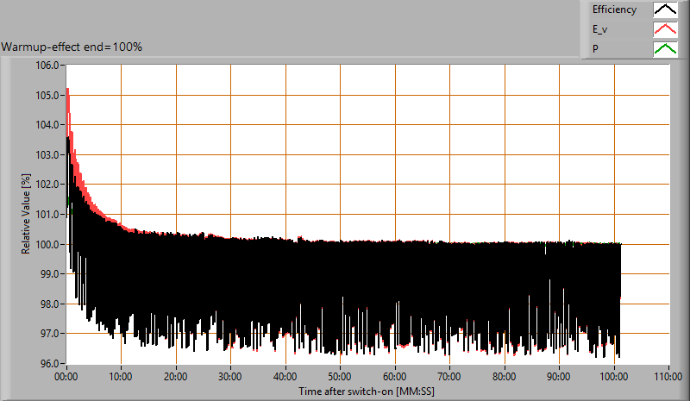The width and height of the screenshot is (690, 401).
Task: Click the Warmup-effect end=100% text
Action: [x=72, y=47]
